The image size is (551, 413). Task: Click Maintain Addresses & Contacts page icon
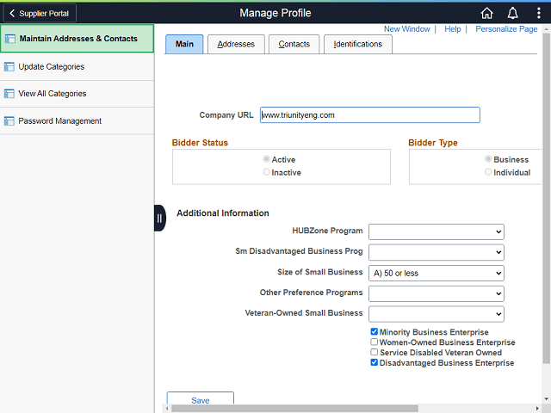tap(9, 39)
